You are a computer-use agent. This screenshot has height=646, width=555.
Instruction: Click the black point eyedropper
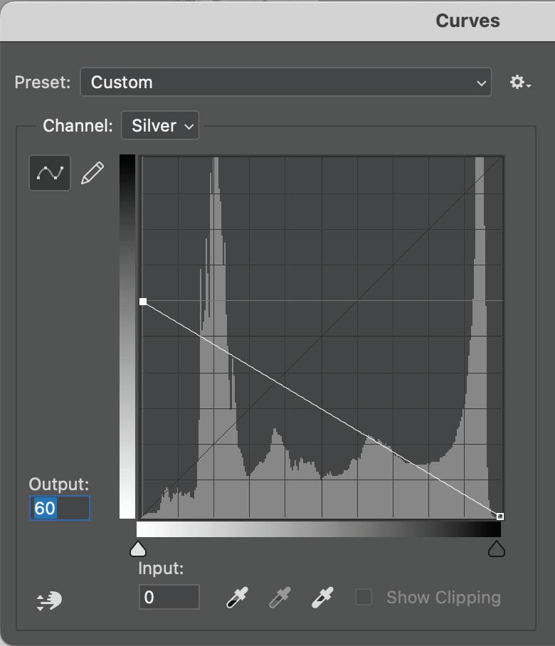coord(237,598)
